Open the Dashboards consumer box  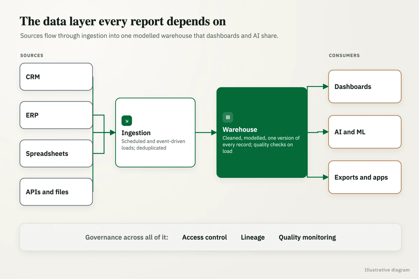point(365,86)
